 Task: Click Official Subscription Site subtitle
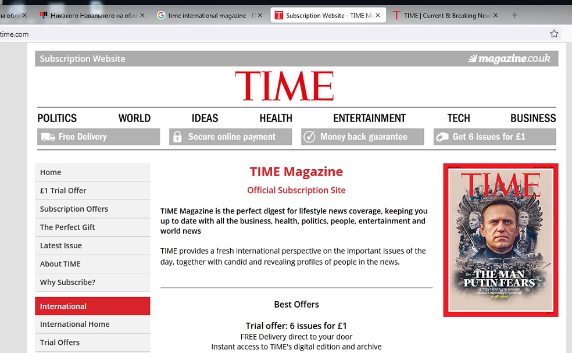pos(296,190)
